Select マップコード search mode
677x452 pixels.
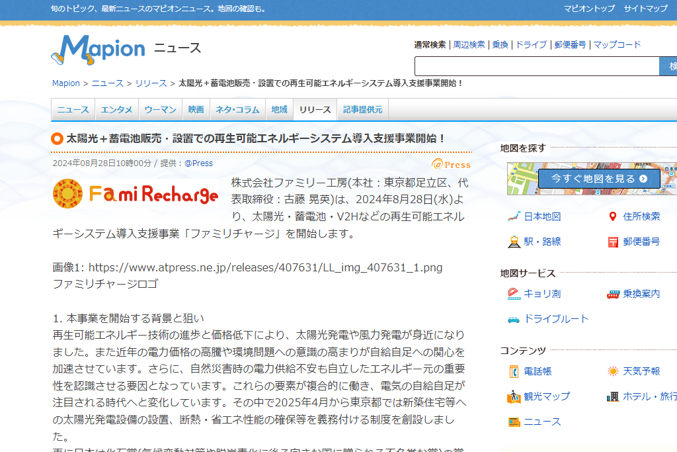pos(617,45)
